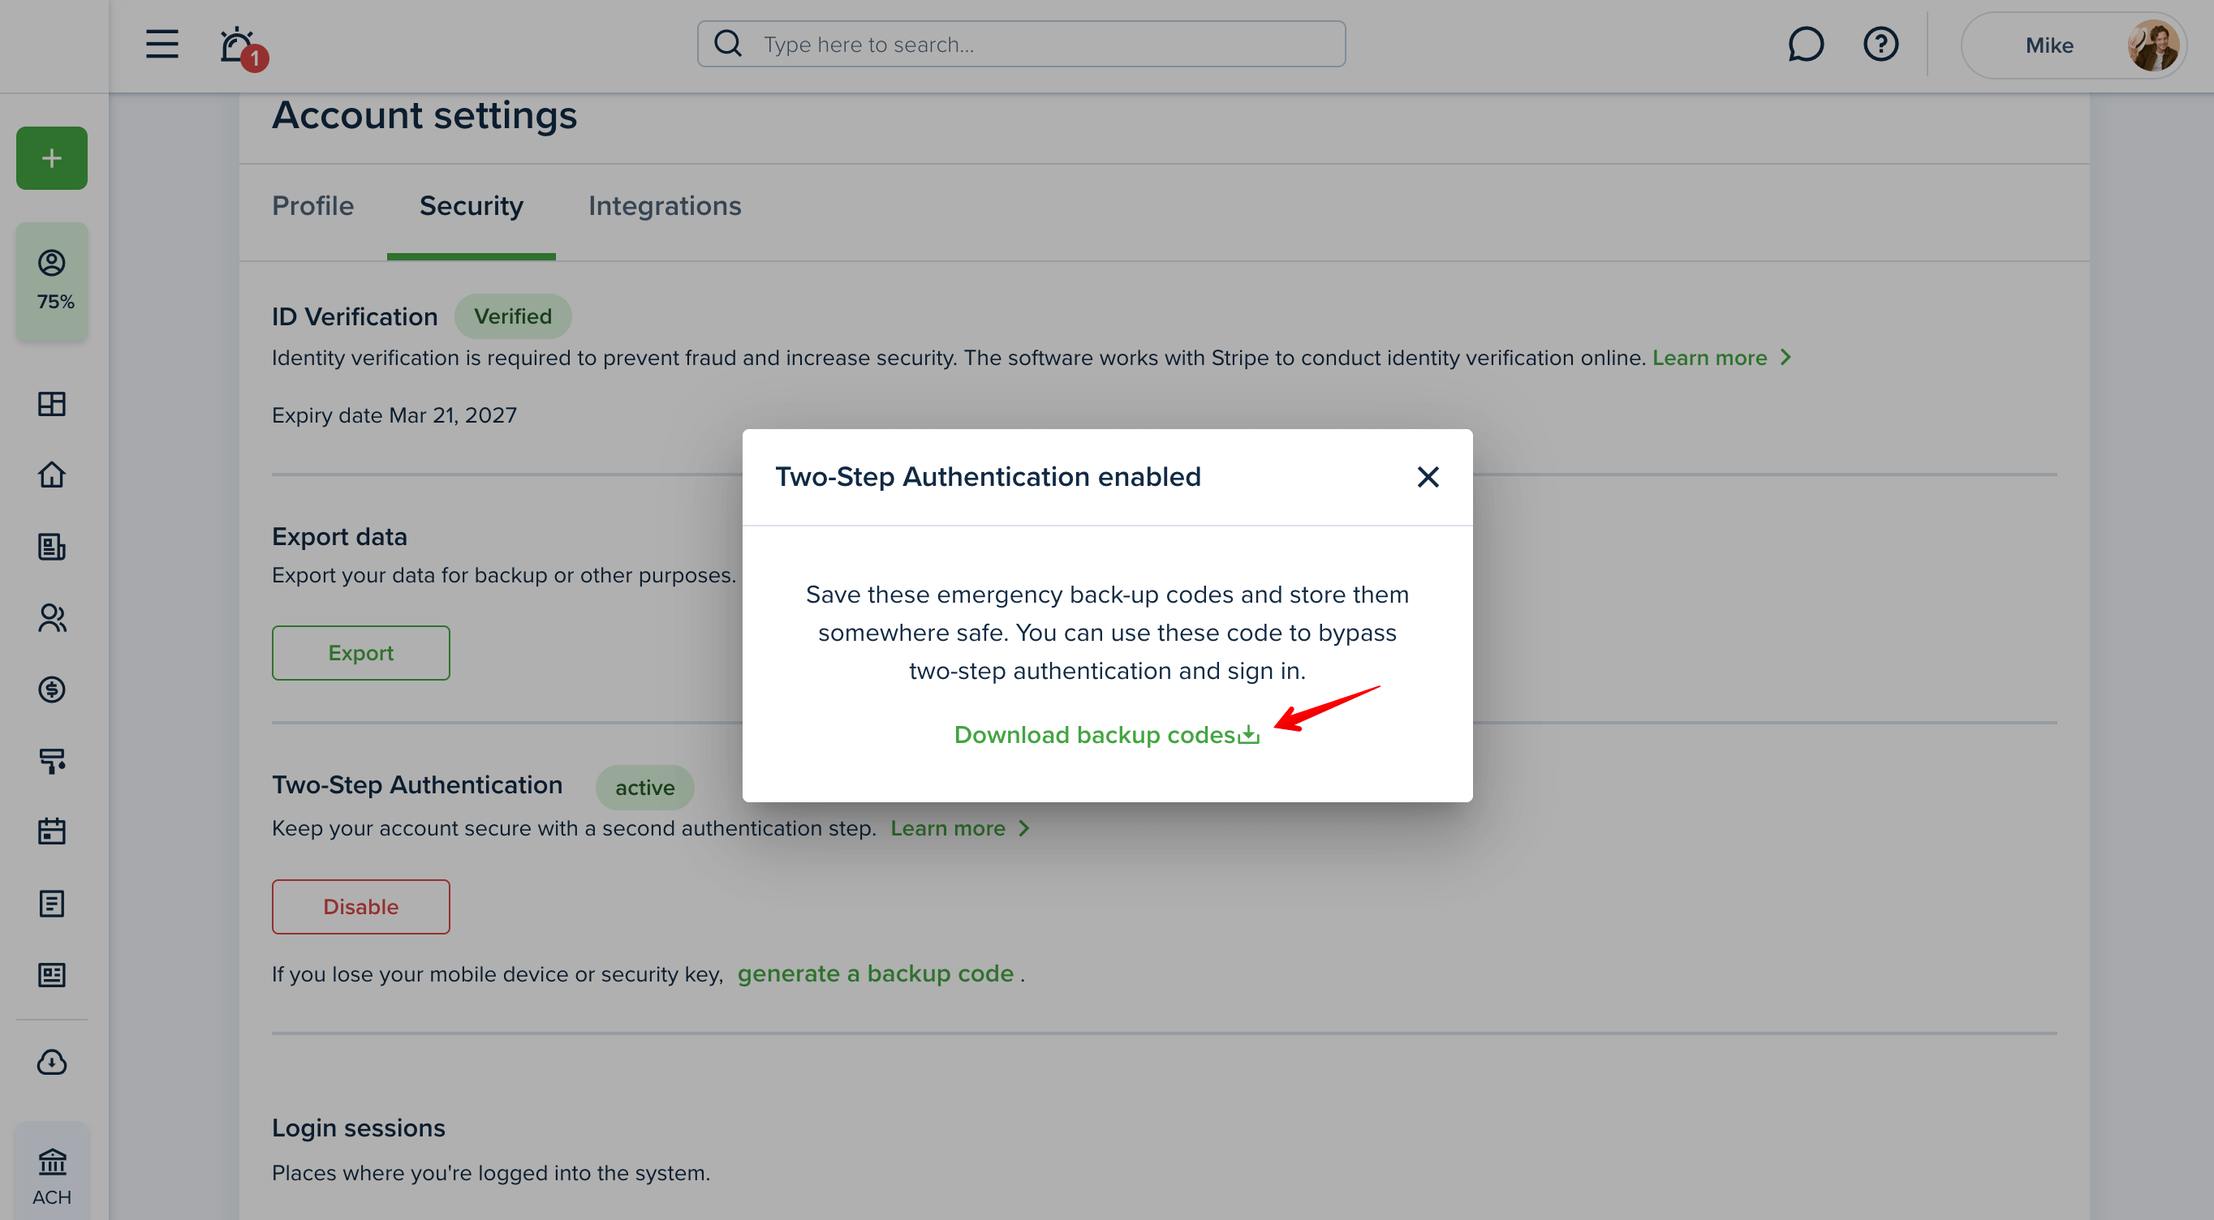This screenshot has width=2214, height=1220.
Task: Open the dollar accounting icon in sidebar
Action: [52, 689]
